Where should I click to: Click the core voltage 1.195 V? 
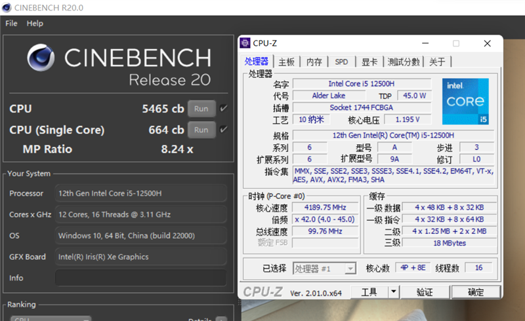coord(408,119)
